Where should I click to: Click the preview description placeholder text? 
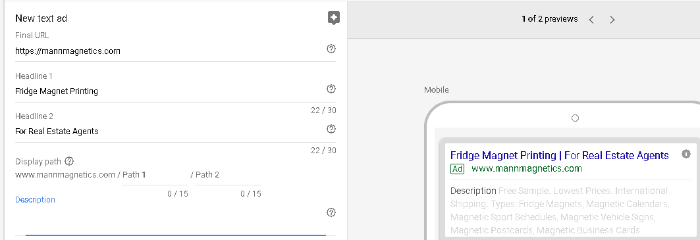559,210
